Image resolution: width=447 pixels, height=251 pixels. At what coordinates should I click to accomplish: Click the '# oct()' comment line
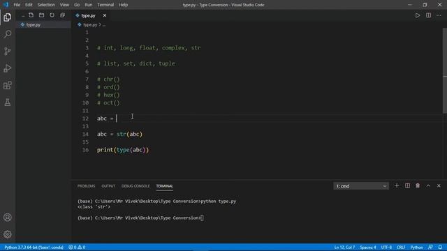tap(108, 103)
